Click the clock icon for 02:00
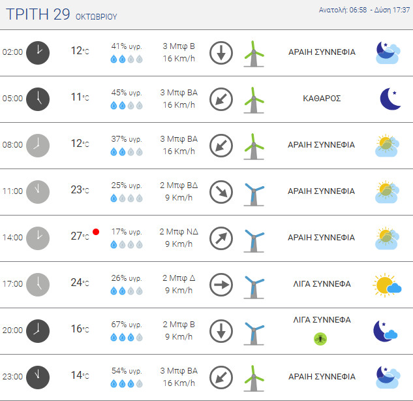The image size is (413, 401). pyautogui.click(x=38, y=53)
